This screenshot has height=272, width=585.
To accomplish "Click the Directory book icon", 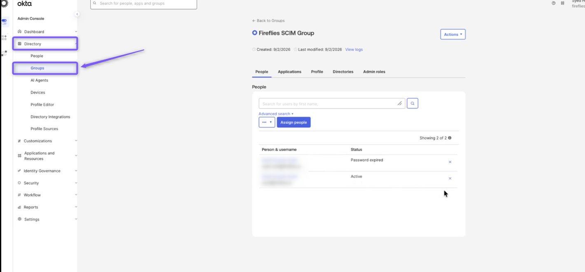I will coord(19,44).
